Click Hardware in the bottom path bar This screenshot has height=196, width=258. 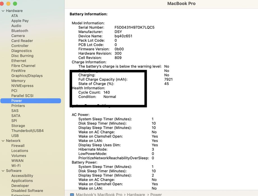tap(136, 194)
